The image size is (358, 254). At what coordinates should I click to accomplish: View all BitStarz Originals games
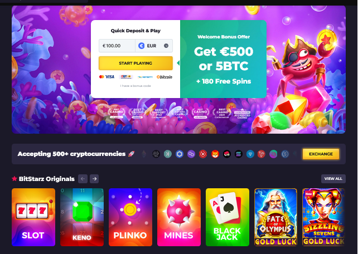click(x=333, y=179)
